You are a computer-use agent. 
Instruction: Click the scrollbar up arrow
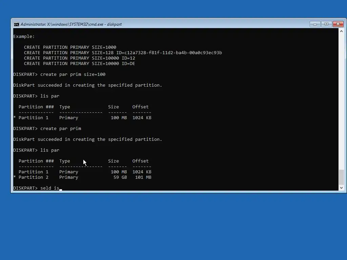(x=341, y=31)
